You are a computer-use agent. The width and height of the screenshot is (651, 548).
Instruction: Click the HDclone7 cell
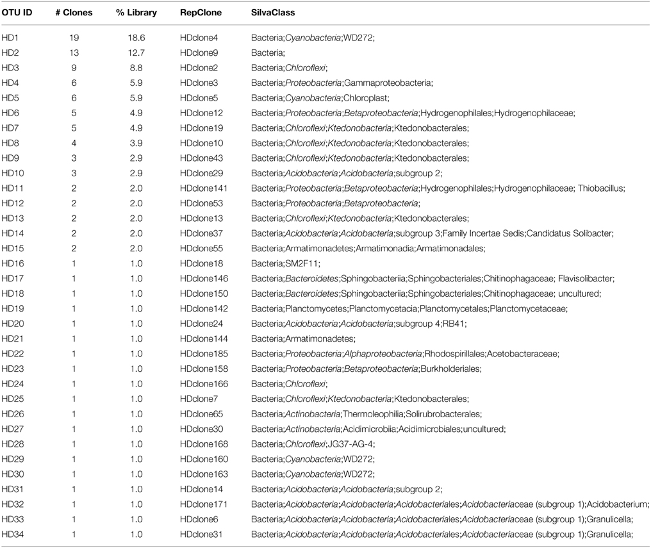click(199, 399)
